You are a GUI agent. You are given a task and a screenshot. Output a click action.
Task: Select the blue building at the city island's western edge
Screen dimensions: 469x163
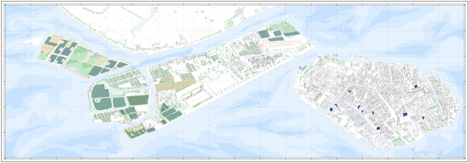(x=331, y=109)
